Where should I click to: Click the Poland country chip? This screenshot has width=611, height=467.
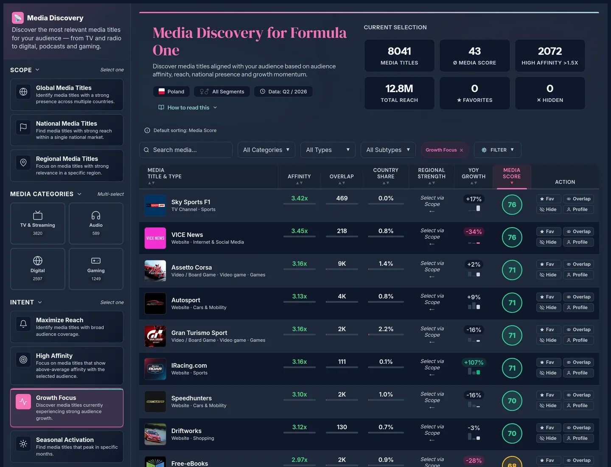point(171,92)
